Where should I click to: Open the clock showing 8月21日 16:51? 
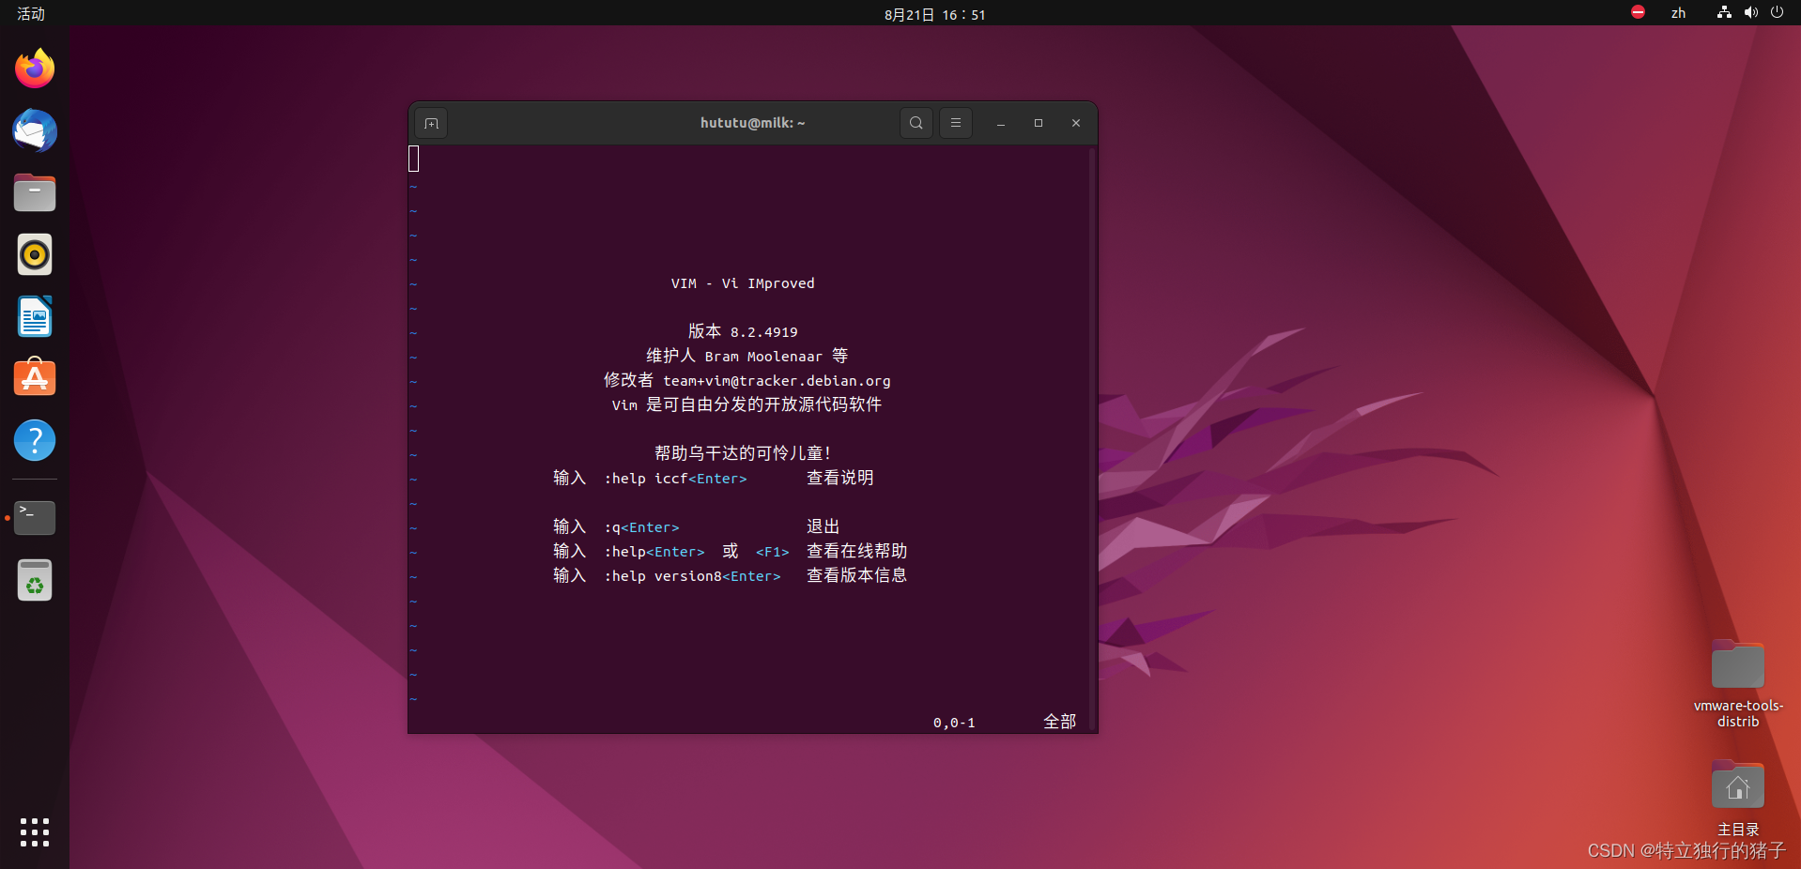click(935, 14)
